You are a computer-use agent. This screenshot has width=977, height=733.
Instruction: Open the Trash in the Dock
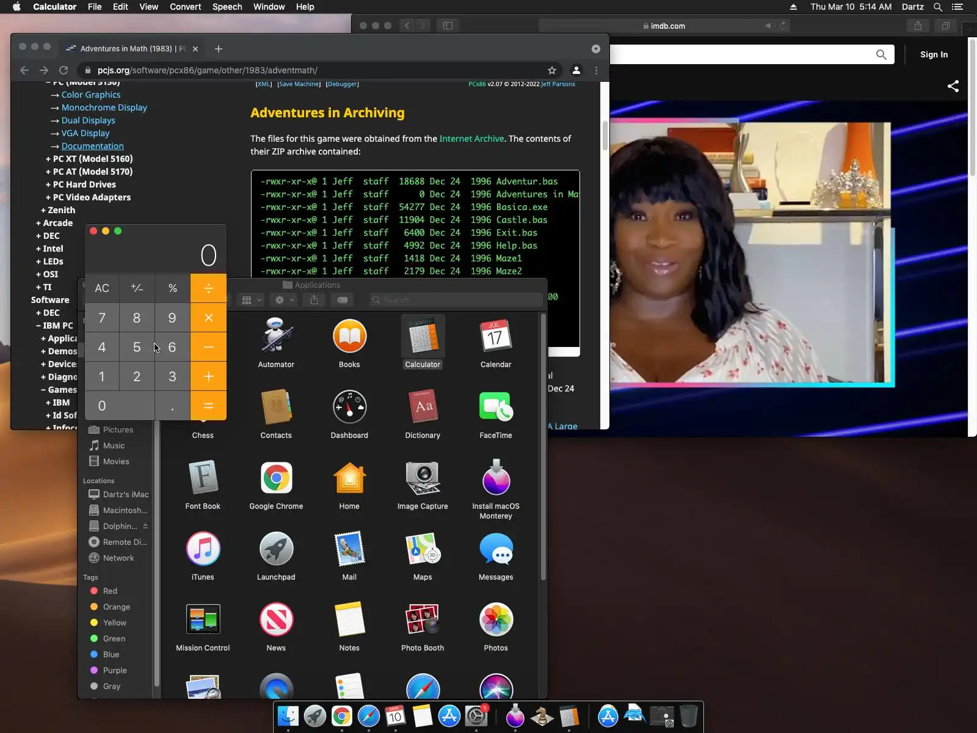[x=688, y=716]
